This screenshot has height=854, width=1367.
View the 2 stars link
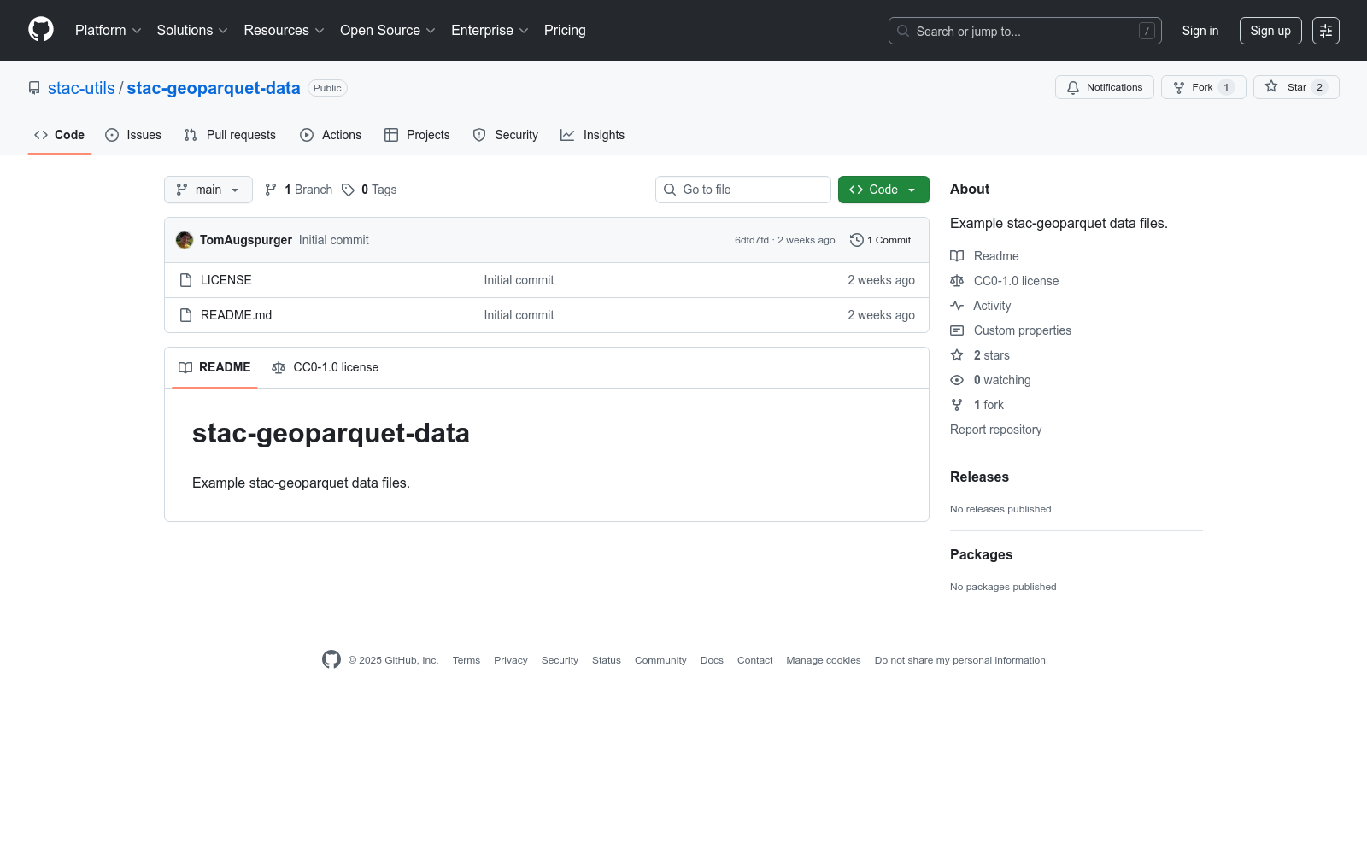[980, 355]
